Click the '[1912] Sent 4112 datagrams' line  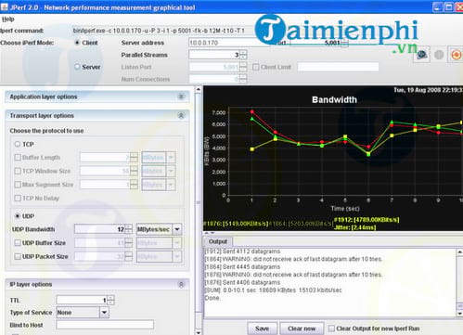(242, 251)
